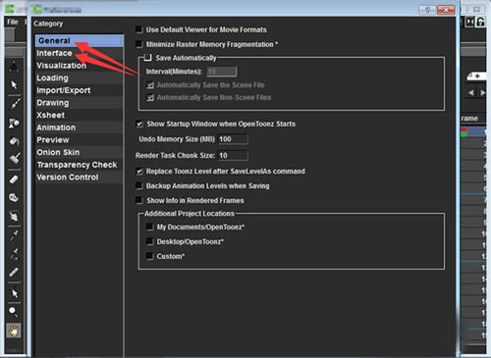Open the Preview category
Viewport: 491px width, 358px height.
click(x=80, y=140)
